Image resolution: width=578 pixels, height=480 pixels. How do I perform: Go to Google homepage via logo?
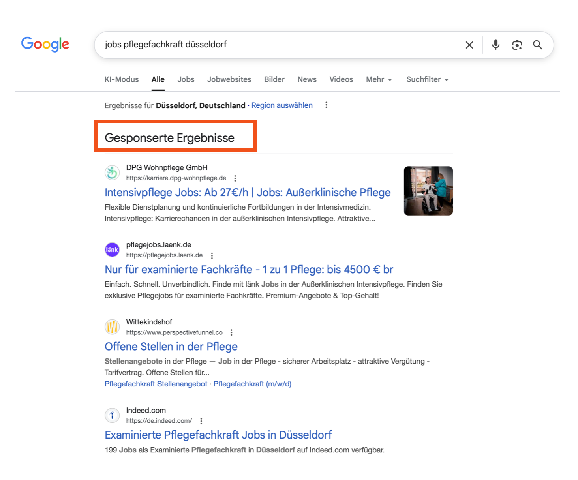[45, 44]
